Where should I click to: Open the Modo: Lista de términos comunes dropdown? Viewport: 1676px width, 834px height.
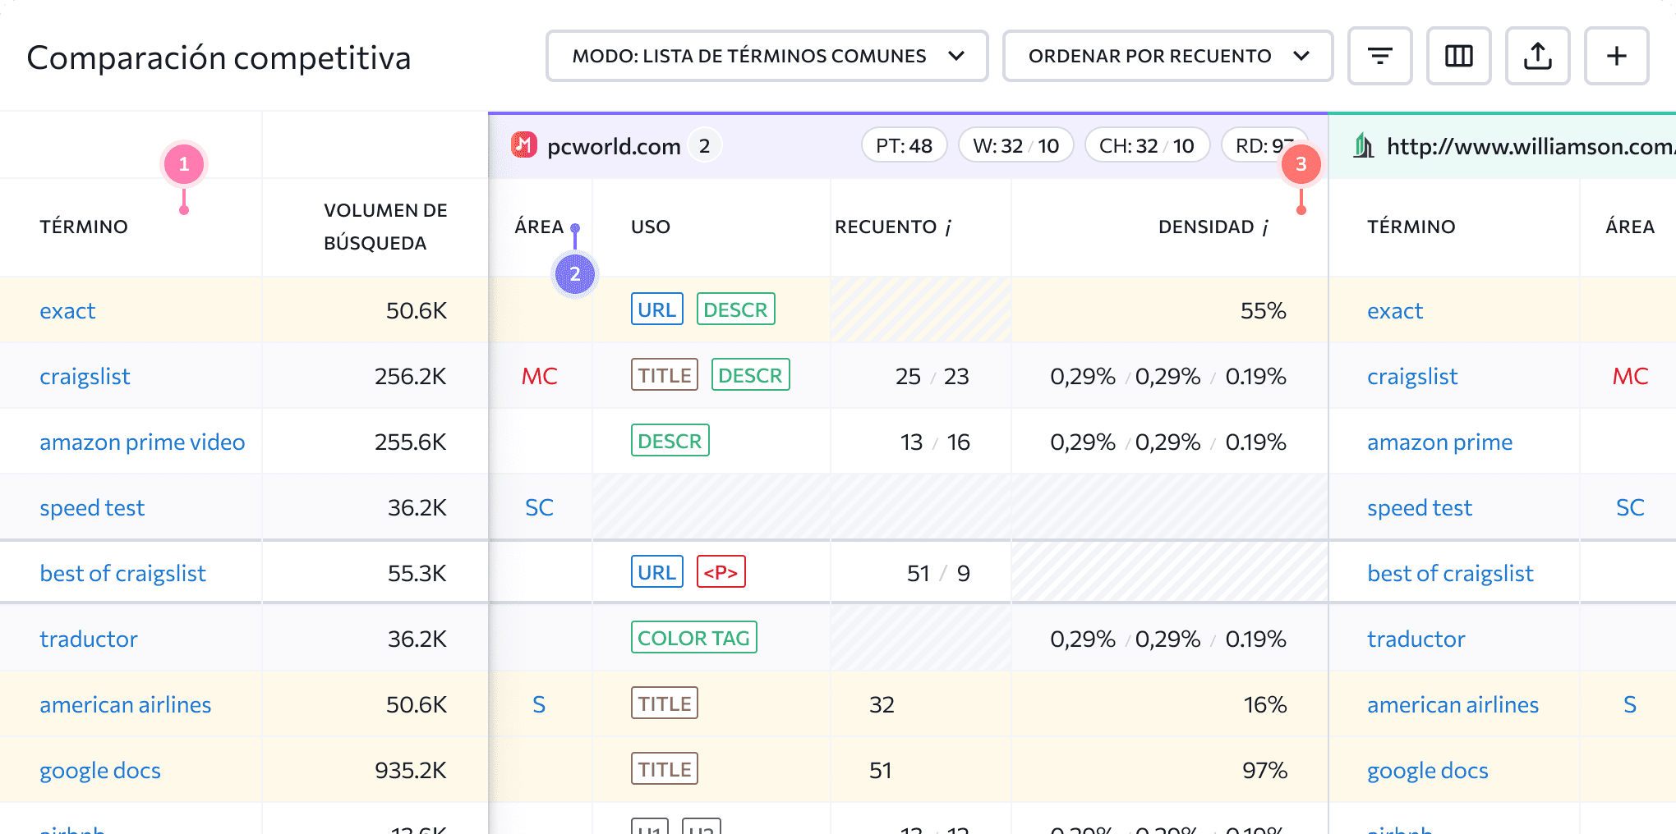[x=767, y=56]
